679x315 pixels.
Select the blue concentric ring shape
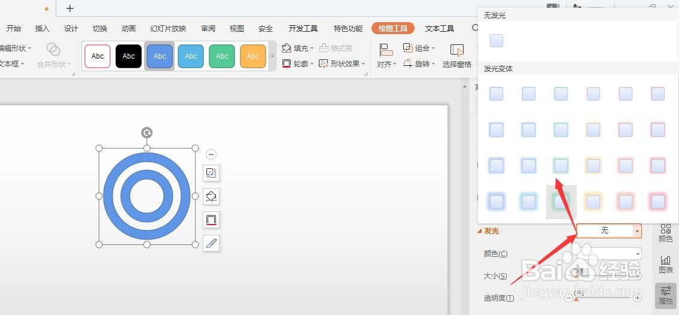click(x=147, y=196)
